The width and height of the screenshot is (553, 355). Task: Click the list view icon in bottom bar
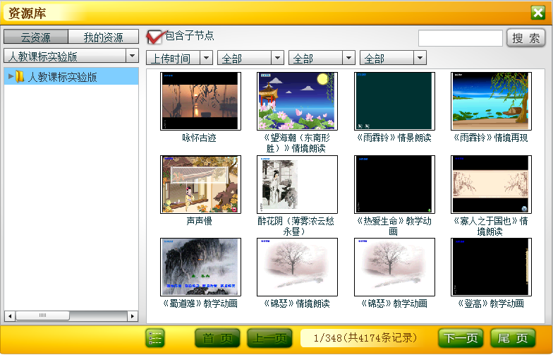[x=154, y=338]
